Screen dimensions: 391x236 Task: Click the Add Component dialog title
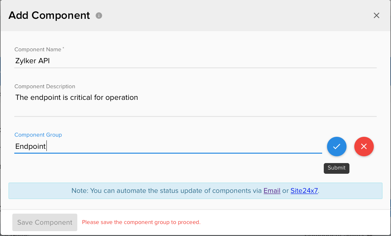click(49, 15)
